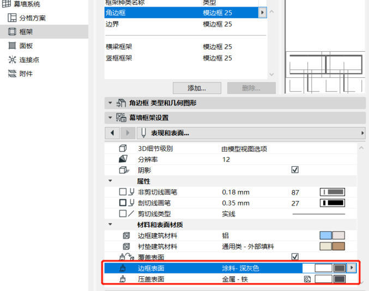The width and height of the screenshot is (369, 291).
Task: Click the 边框建筑材料 icon
Action: 126,235
